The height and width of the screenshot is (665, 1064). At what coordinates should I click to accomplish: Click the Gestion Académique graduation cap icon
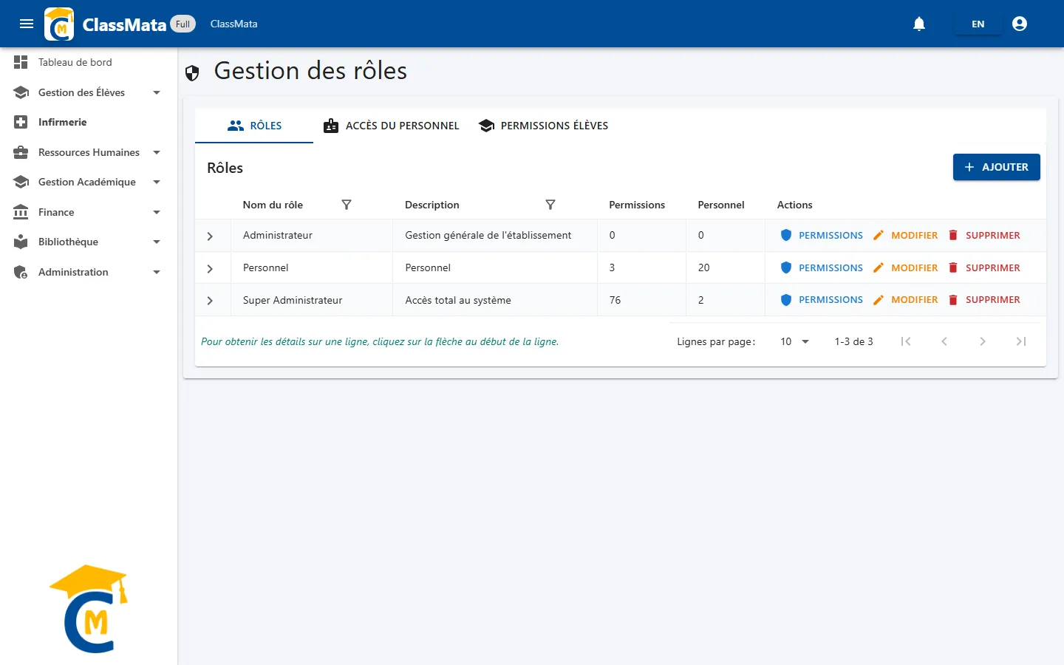tap(21, 182)
